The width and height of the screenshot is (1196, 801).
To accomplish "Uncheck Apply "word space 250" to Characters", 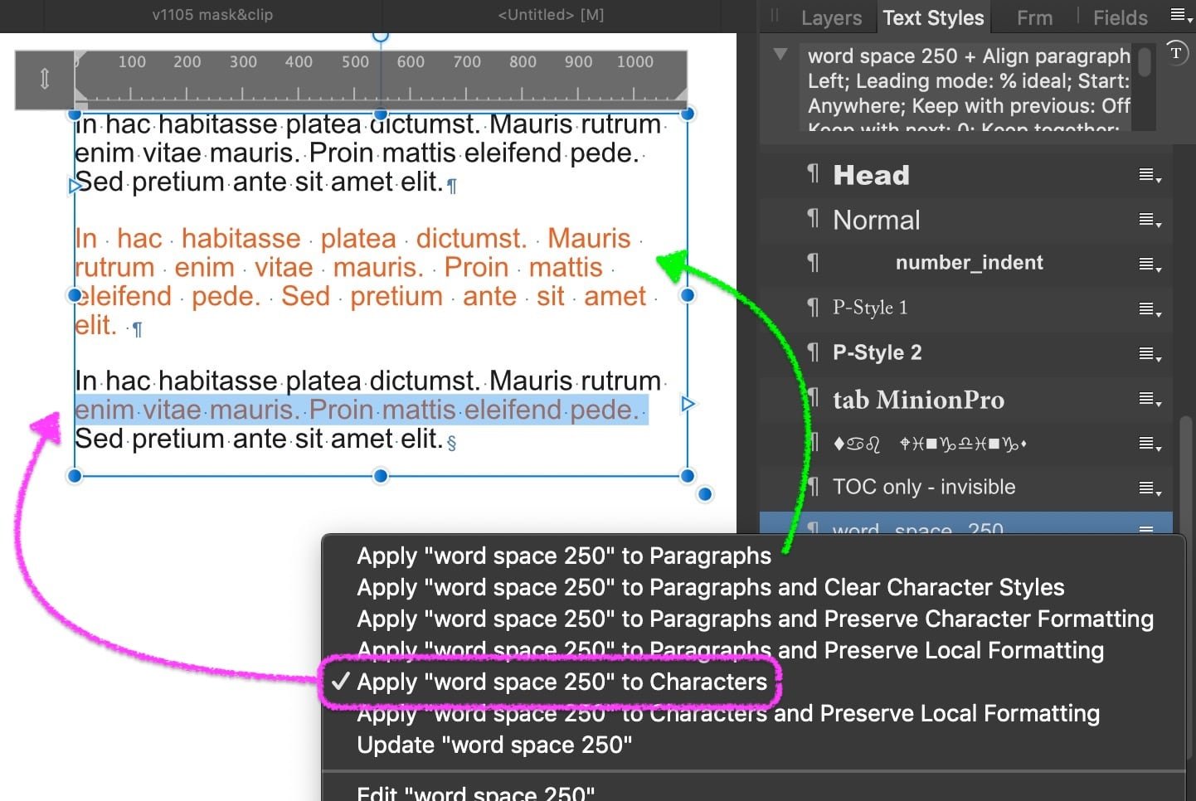I will pos(561,682).
